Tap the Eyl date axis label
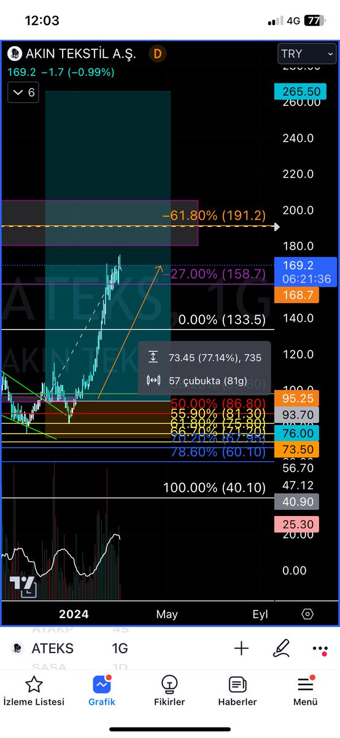The width and height of the screenshot is (340, 738). click(260, 614)
